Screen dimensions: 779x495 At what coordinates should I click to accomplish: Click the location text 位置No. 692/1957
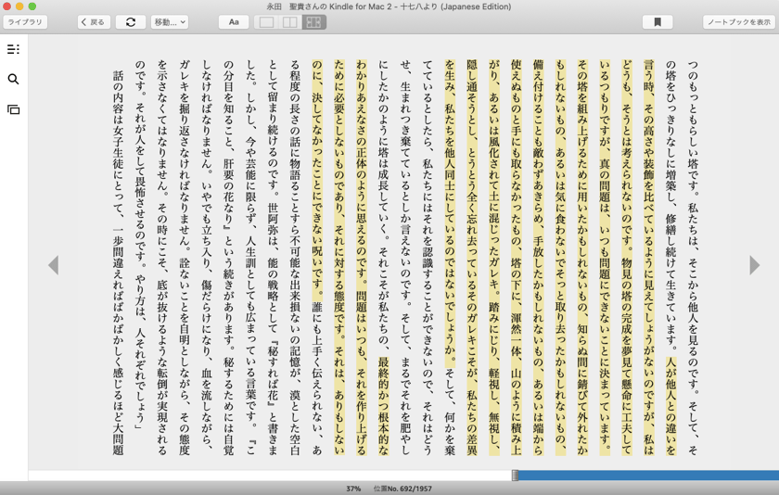(x=402, y=489)
